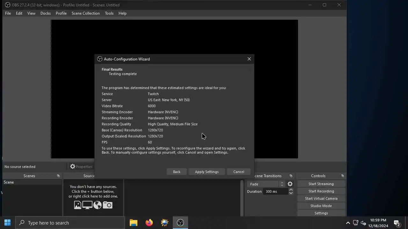Open the notification center icon
The image size is (408, 229).
click(397, 223)
